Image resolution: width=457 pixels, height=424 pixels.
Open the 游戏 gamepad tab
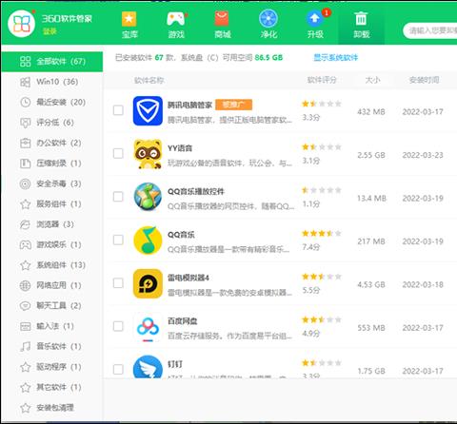(176, 25)
